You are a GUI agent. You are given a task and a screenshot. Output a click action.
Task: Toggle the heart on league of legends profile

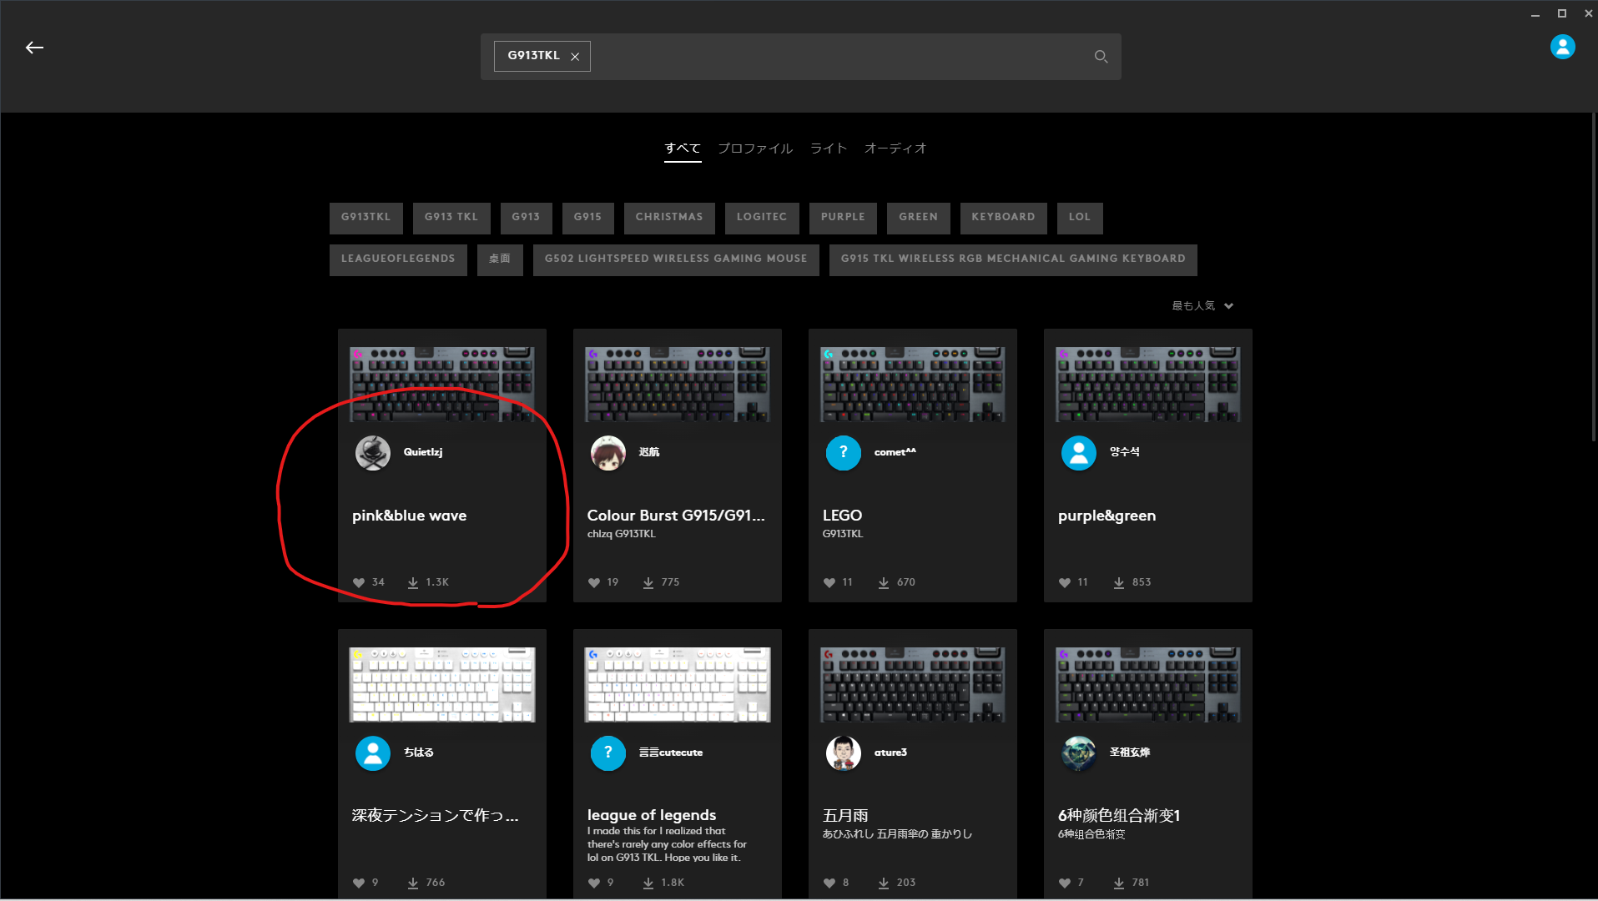coord(593,883)
